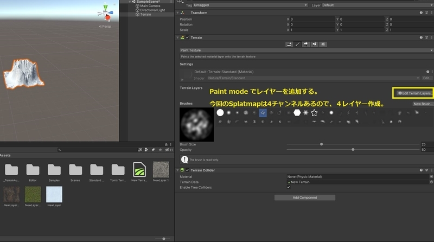
Task: Pick the blue highlighted brush
Action: [x=263, y=113]
